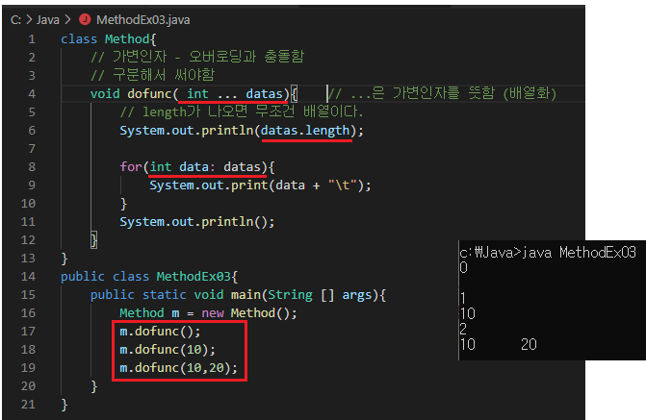This screenshot has height=420, width=646.
Task: Click 'int ... datas' parameter text
Action: [x=235, y=94]
